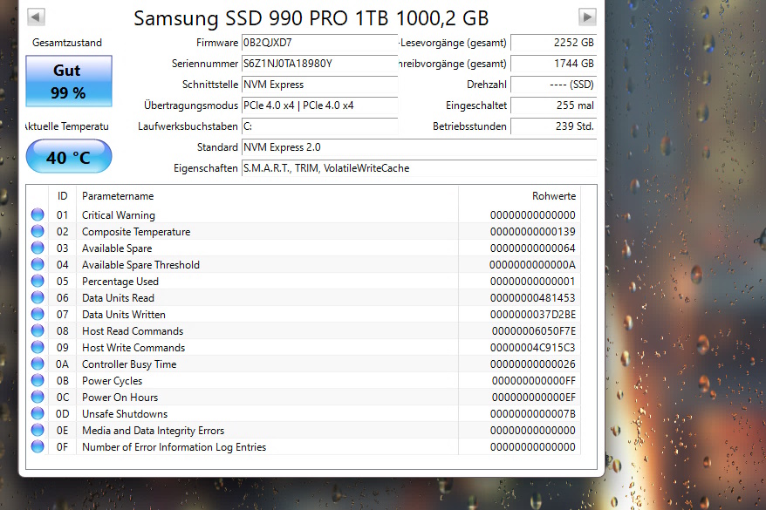The image size is (766, 510).
Task: Click status circle for Percentage Used row
Action: [x=38, y=281]
